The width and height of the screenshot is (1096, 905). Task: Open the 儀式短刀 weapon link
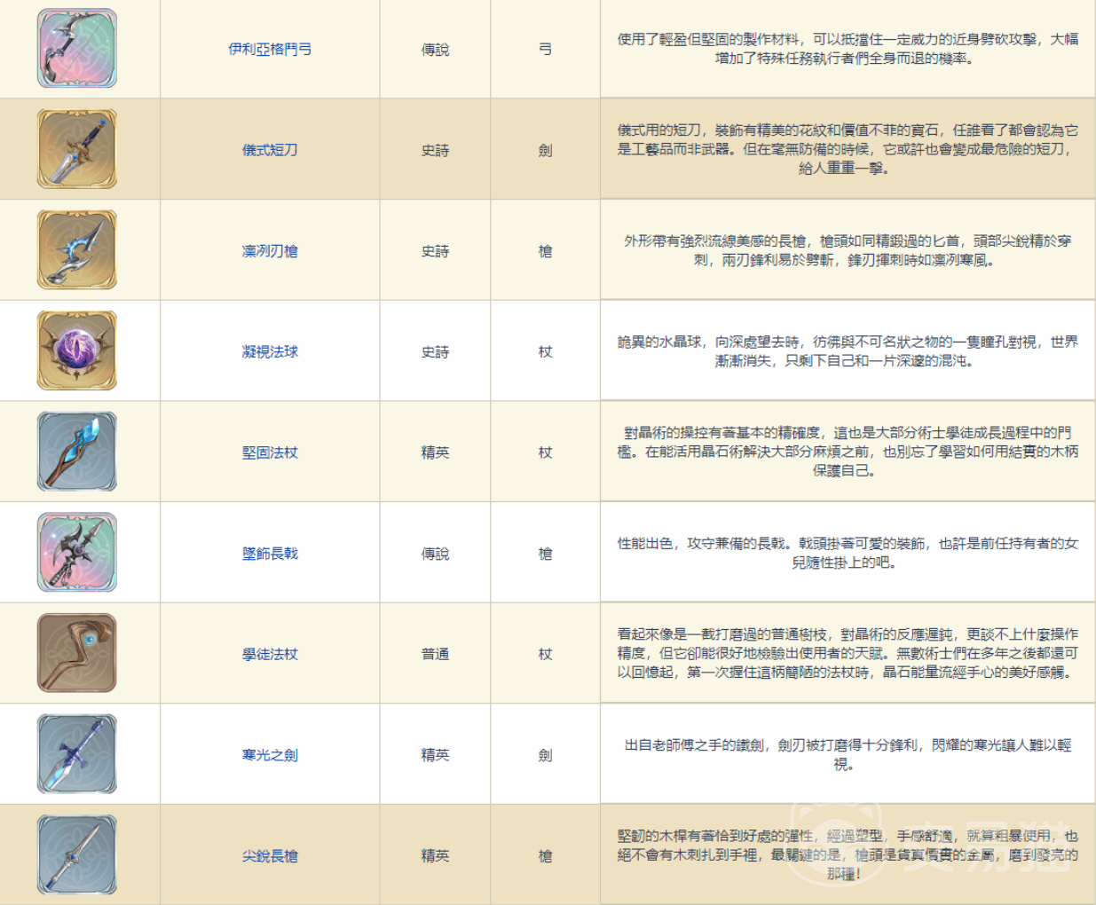click(270, 150)
